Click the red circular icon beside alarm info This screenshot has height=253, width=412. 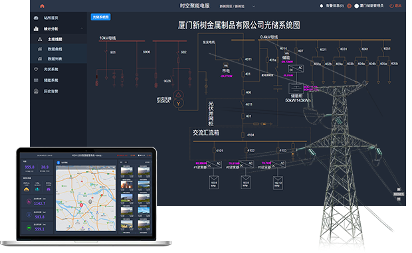point(349,6)
